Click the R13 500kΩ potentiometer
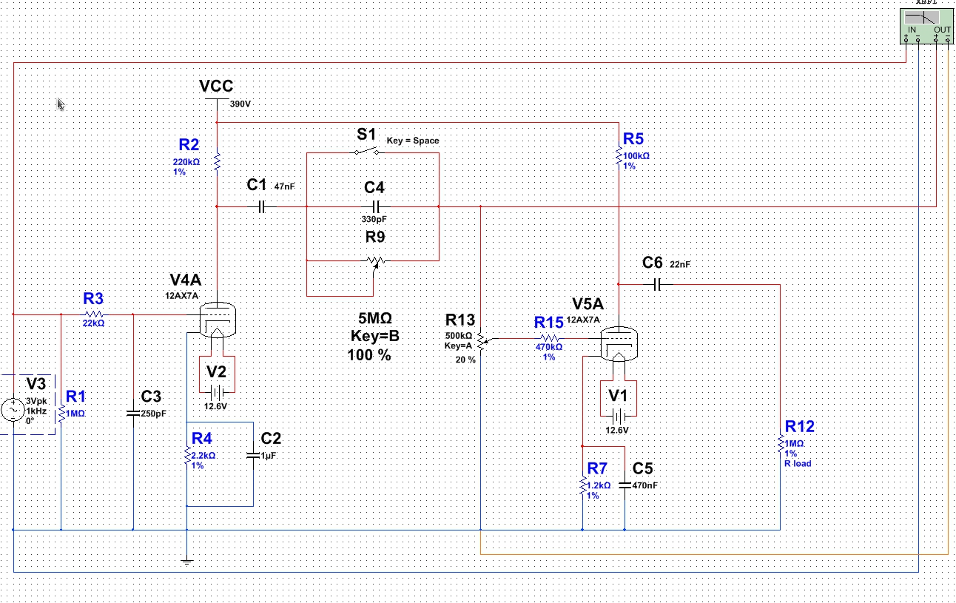 point(481,340)
